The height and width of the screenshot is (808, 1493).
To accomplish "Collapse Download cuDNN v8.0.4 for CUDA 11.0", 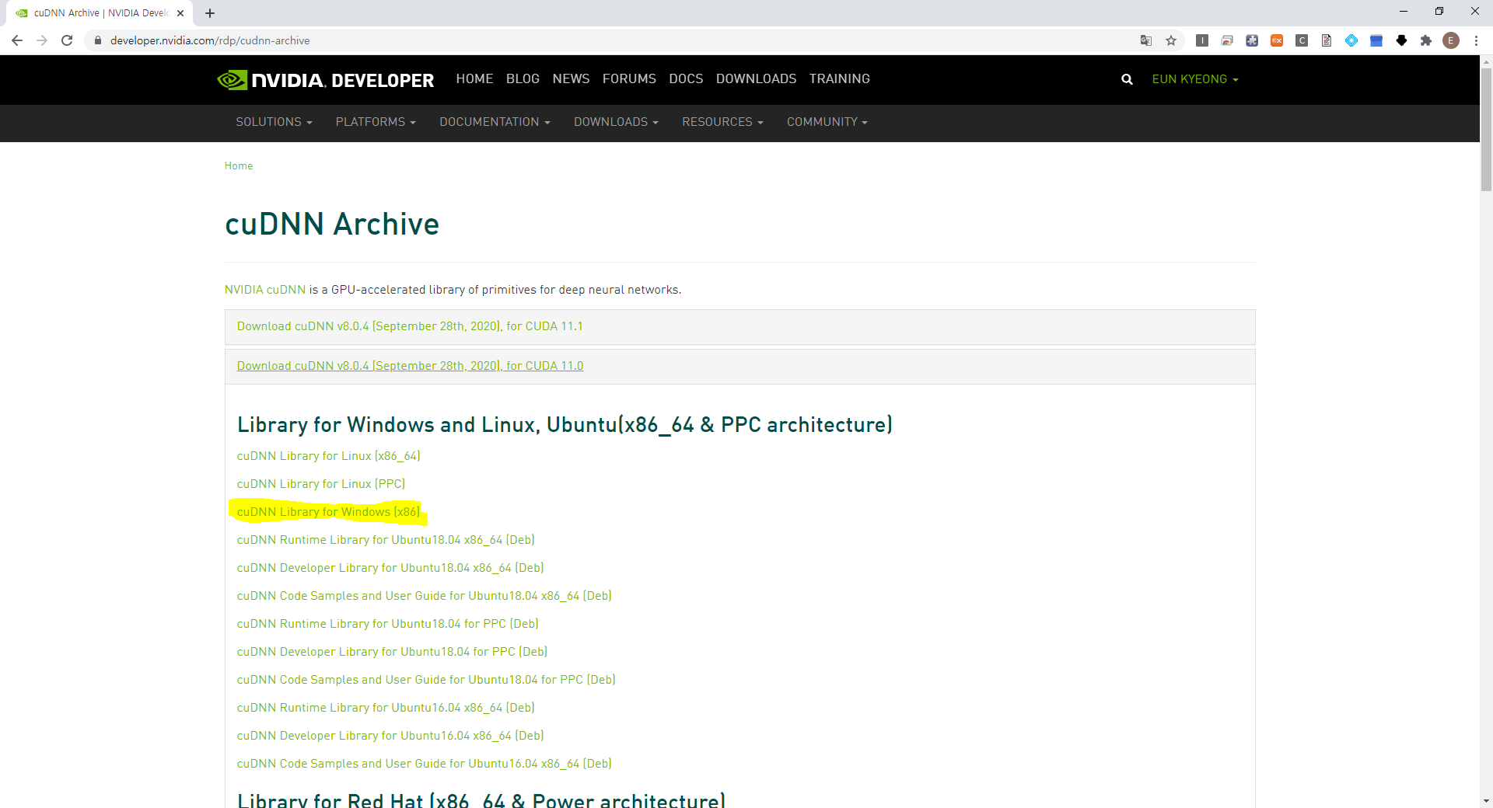I will [x=410, y=366].
